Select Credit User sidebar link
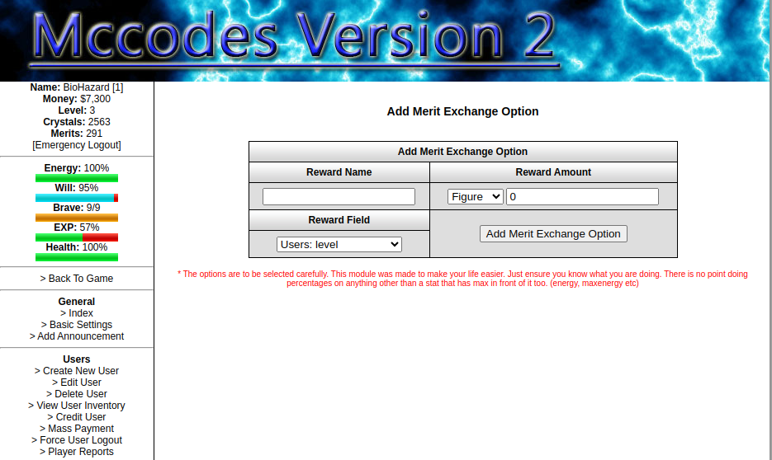The width and height of the screenshot is (772, 460). (x=77, y=417)
